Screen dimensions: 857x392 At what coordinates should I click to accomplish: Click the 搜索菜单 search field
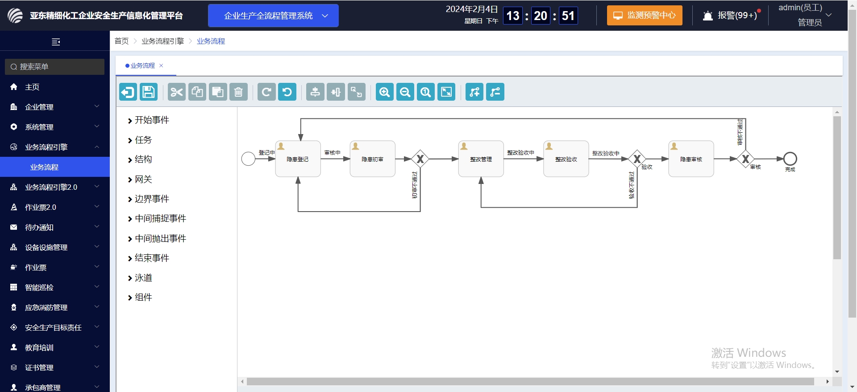point(54,67)
